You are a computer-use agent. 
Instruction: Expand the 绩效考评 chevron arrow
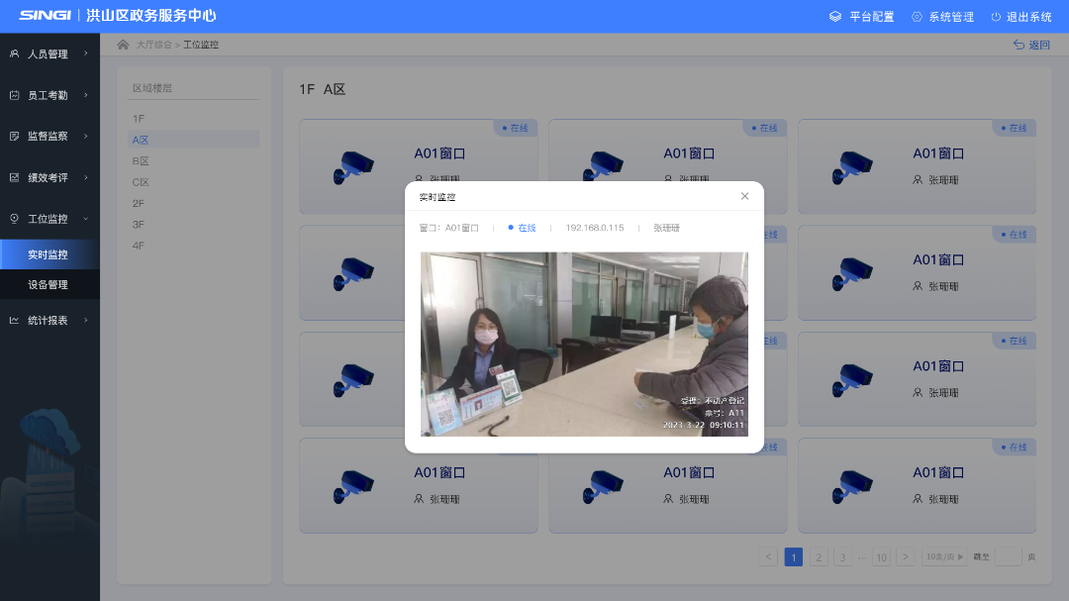tap(86, 177)
